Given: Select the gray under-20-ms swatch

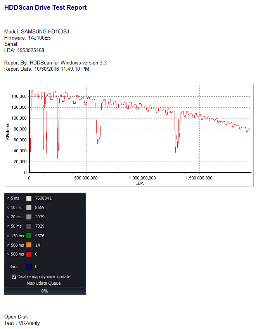Looking at the screenshot, I should (29, 217).
